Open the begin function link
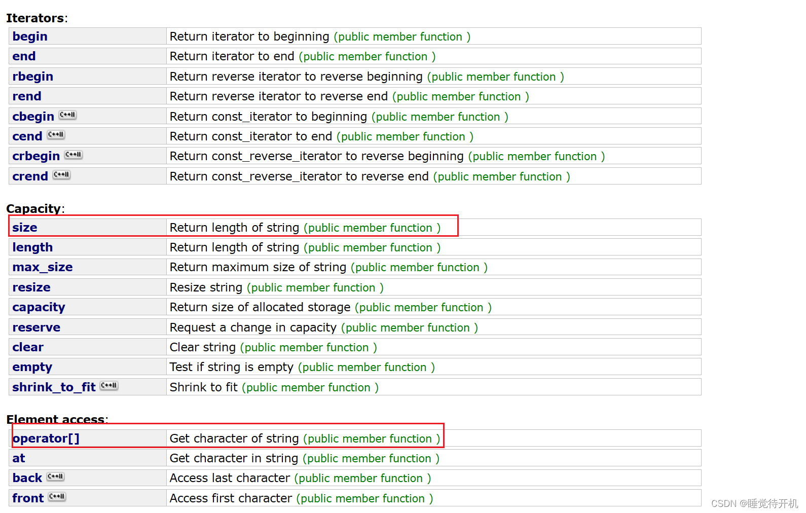 pos(30,36)
